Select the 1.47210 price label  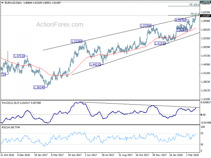tap(19, 56)
